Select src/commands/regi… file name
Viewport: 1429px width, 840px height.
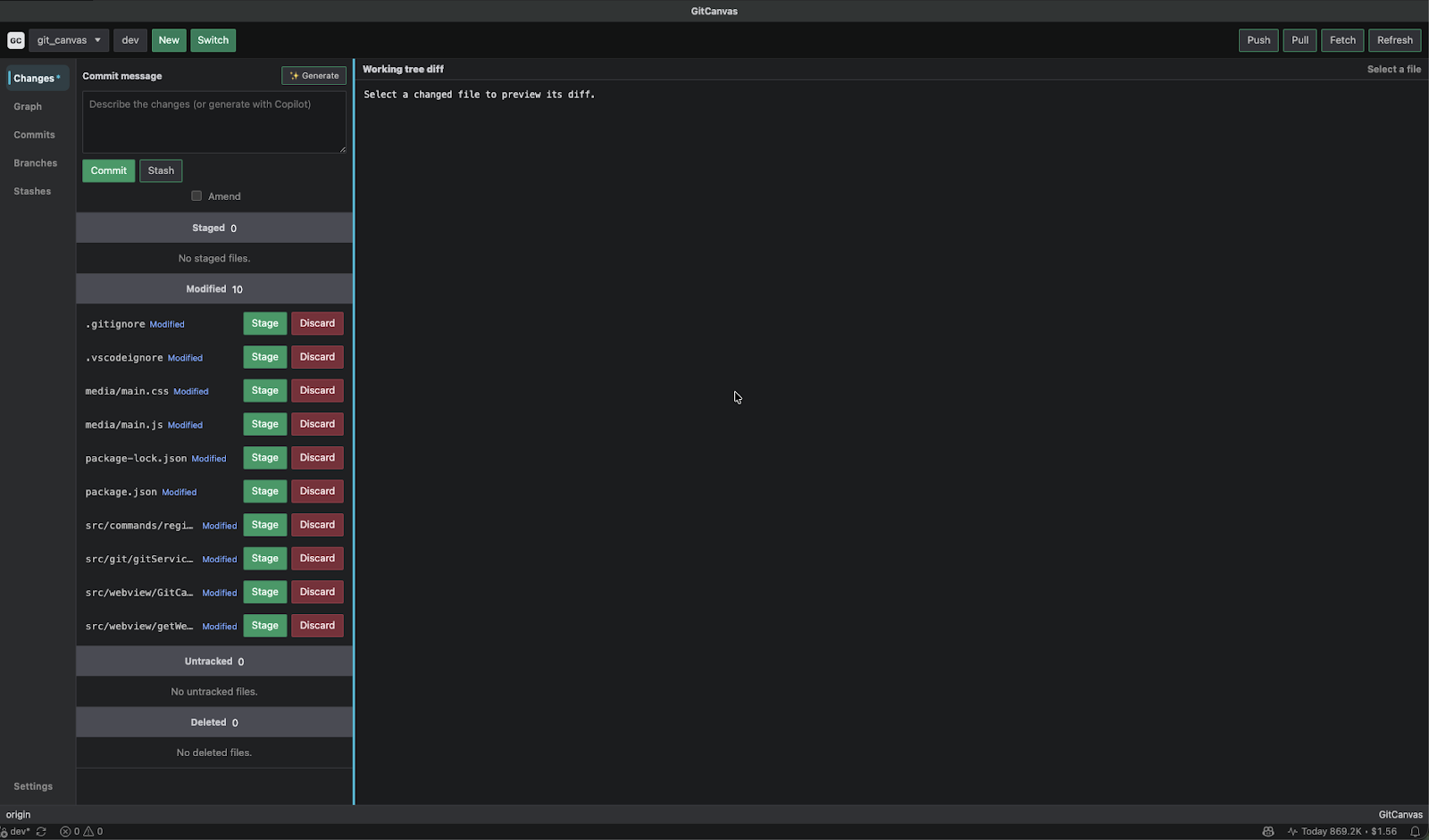point(139,526)
